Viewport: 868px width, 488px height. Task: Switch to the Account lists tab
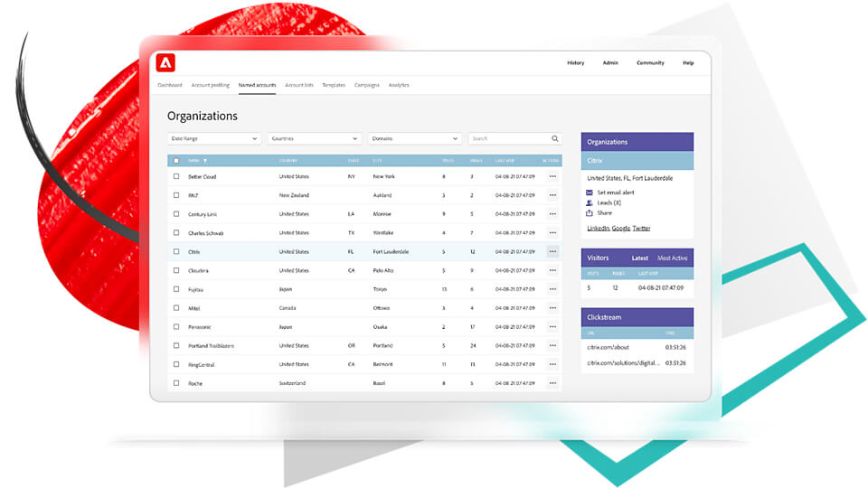pos(299,85)
